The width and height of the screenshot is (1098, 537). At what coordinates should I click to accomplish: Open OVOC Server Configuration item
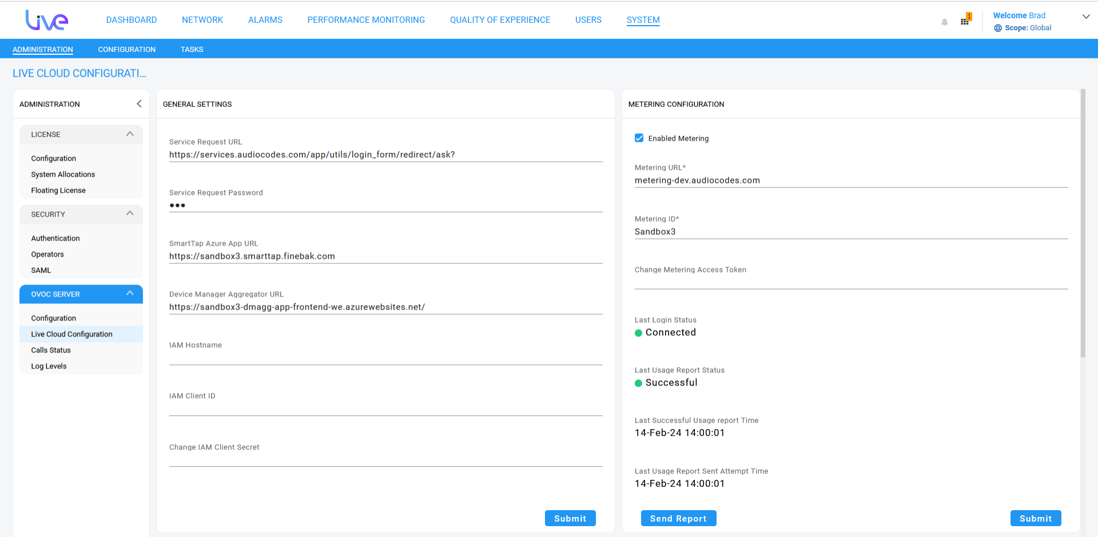[54, 318]
